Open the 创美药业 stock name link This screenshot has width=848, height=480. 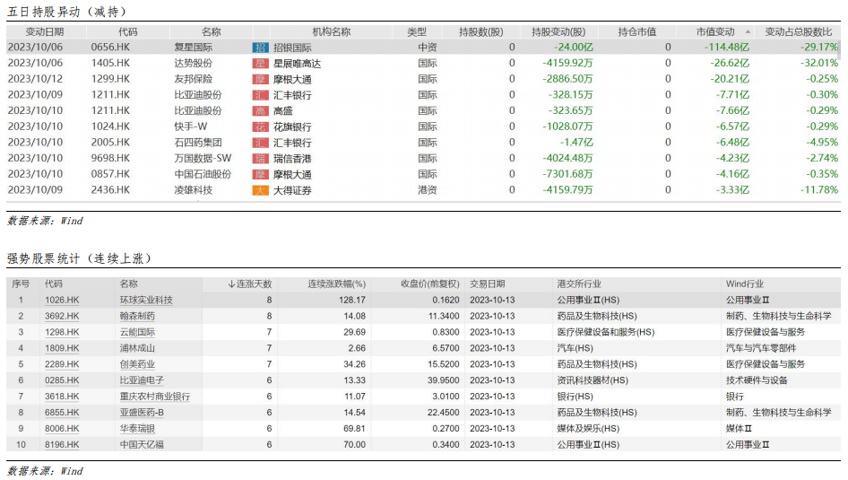pos(137,365)
